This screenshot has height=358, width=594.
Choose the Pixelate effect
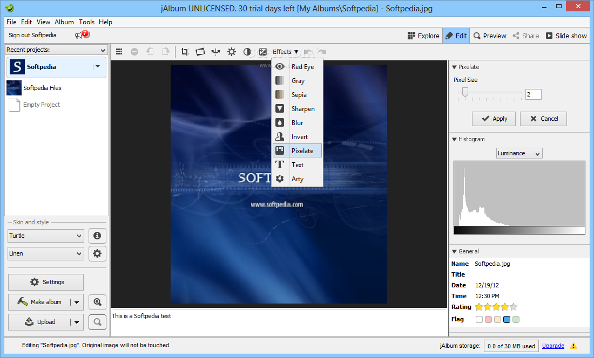coord(298,150)
